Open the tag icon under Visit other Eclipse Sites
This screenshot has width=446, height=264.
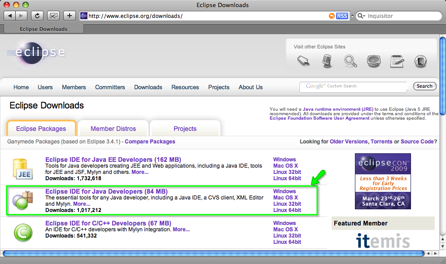pyautogui.click(x=303, y=61)
